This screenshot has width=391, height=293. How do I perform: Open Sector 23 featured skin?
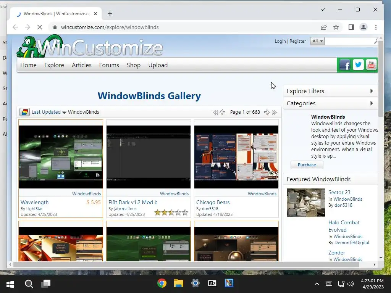[339, 192]
